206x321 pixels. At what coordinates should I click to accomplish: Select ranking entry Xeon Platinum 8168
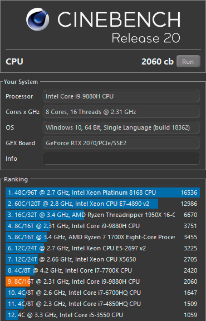click(x=102, y=192)
